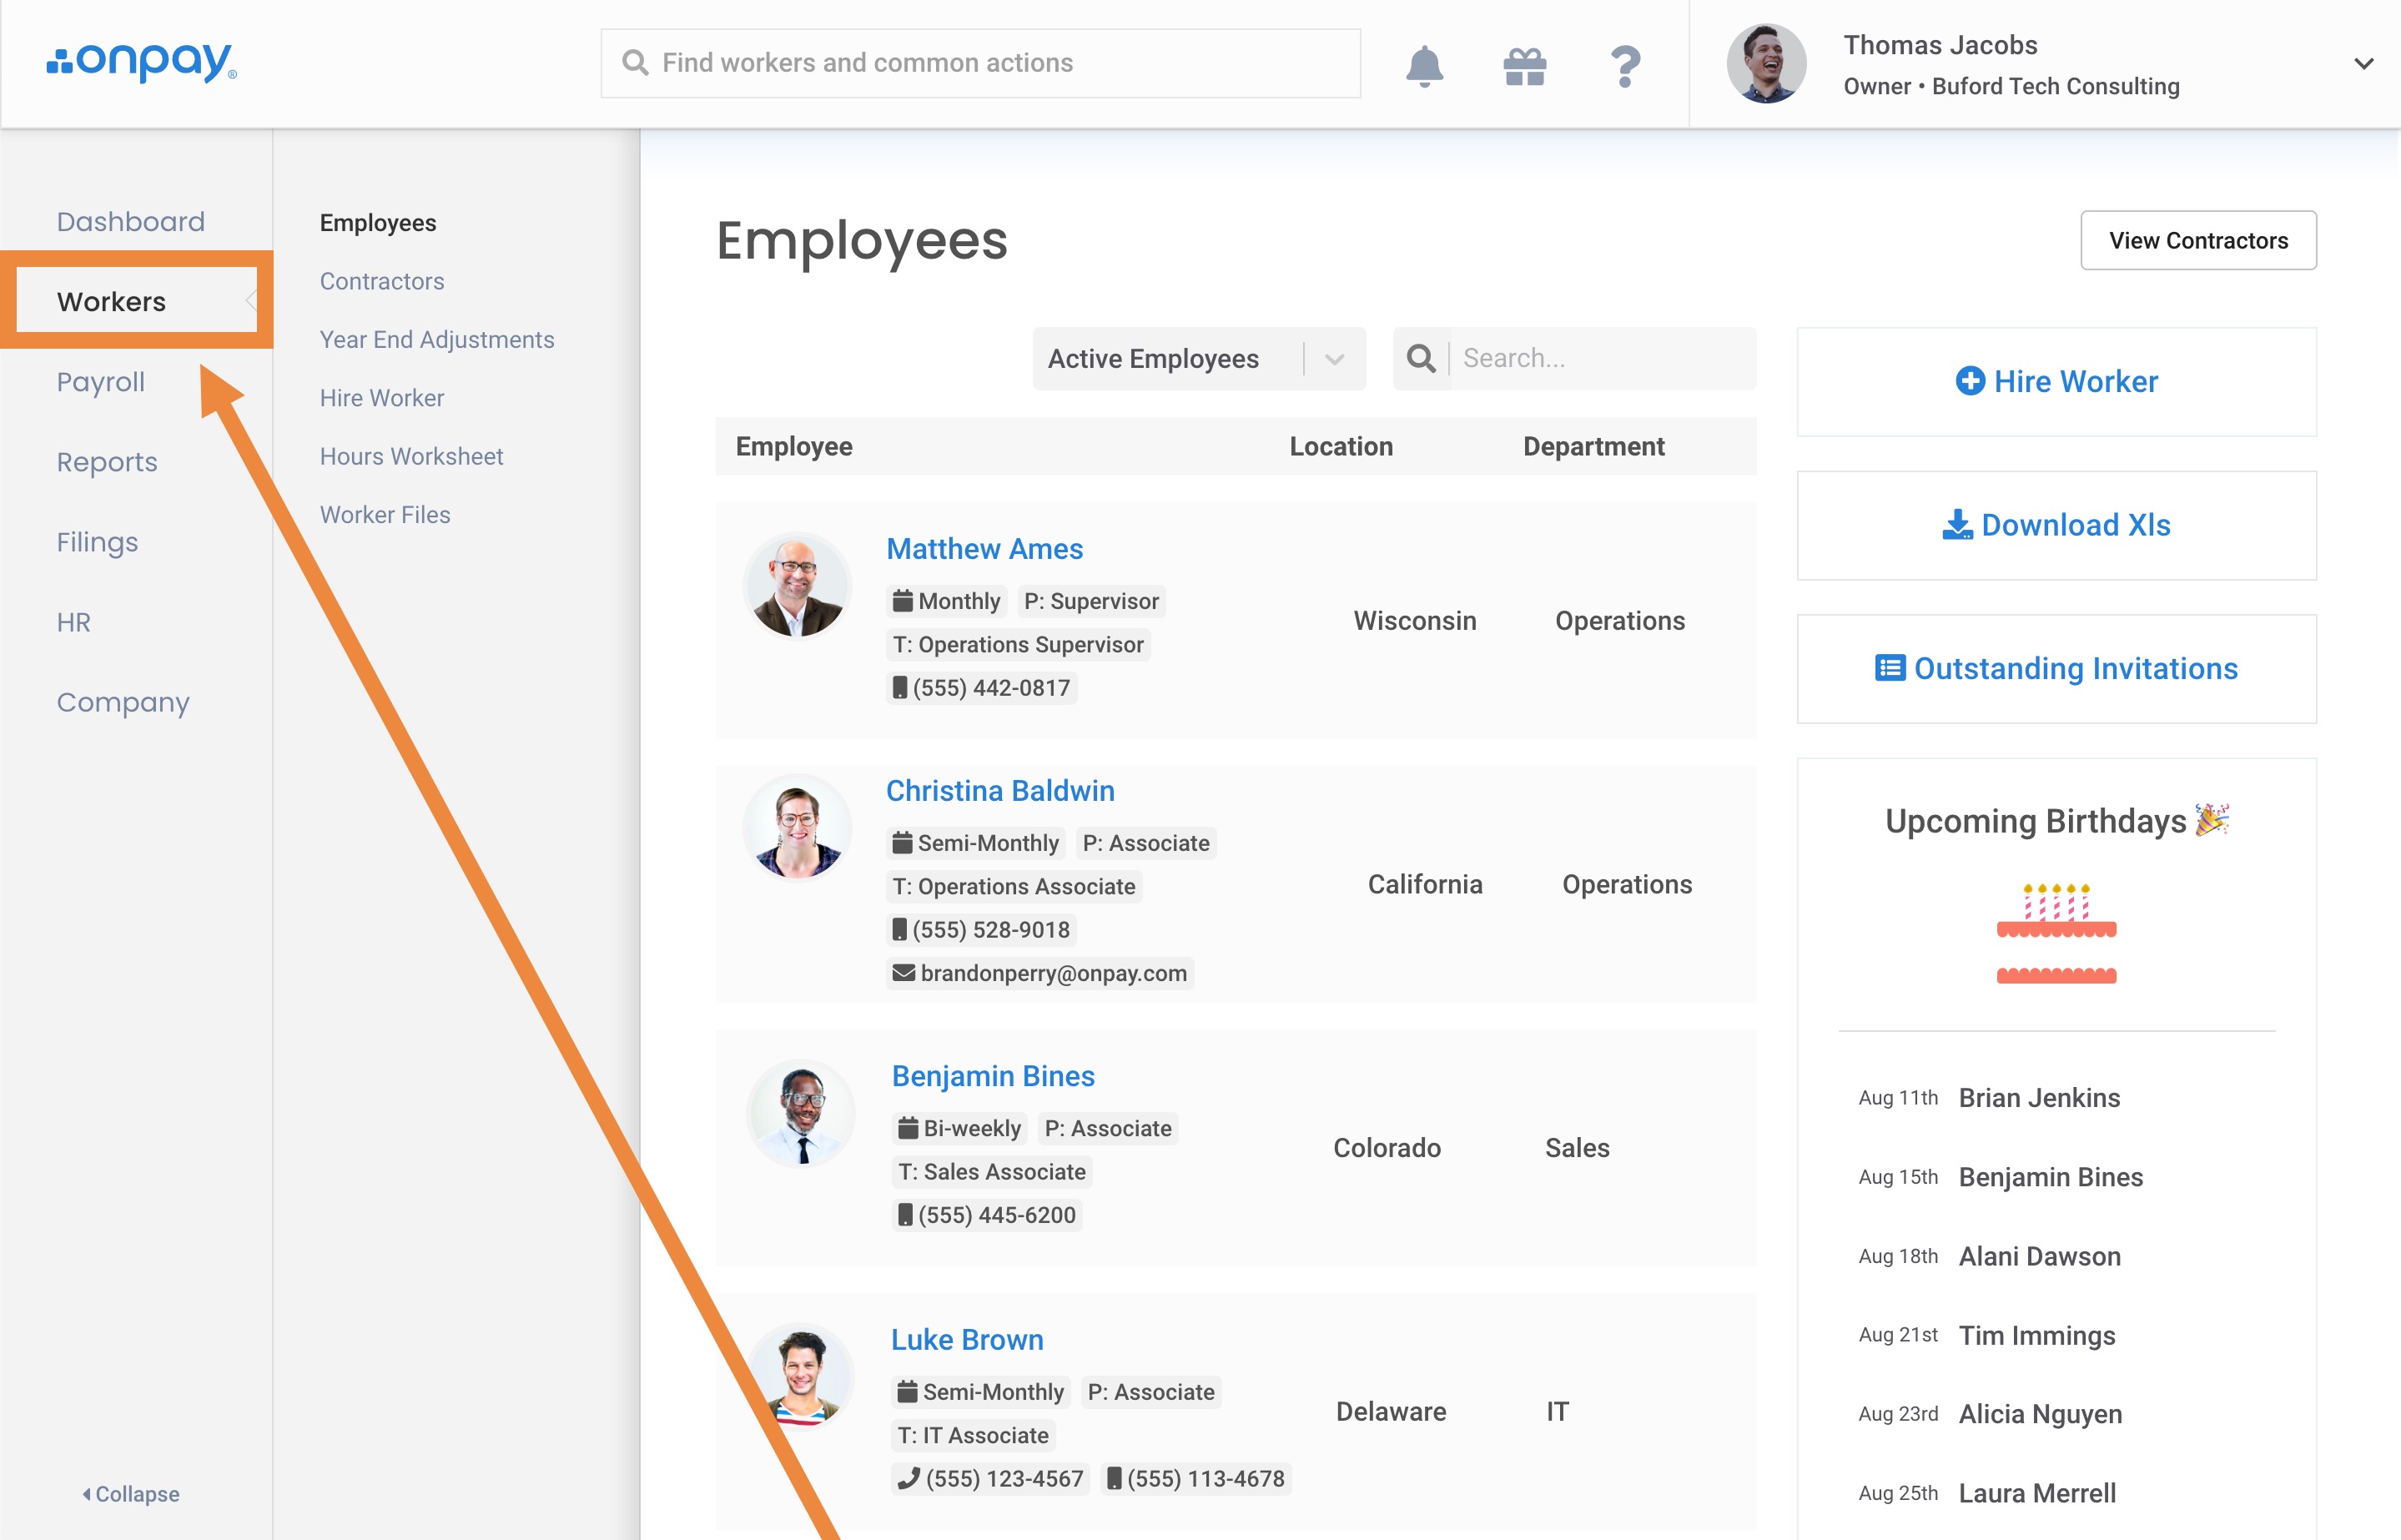
Task: Open Christina Baldwin's employee profile link
Action: click(x=1000, y=790)
